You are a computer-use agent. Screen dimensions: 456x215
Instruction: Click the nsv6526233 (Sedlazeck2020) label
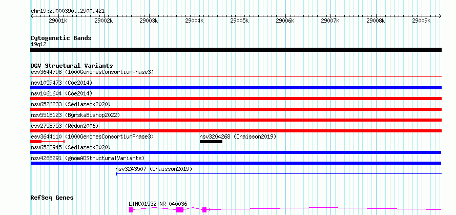point(71,104)
